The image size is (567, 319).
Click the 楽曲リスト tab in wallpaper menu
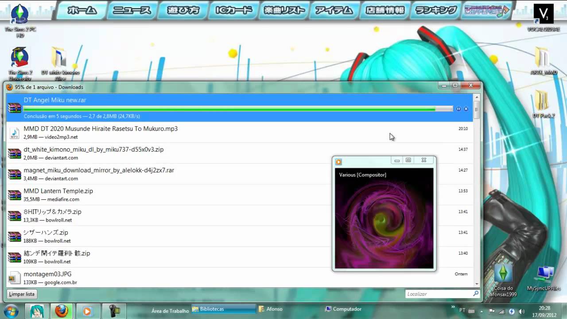coord(284,10)
